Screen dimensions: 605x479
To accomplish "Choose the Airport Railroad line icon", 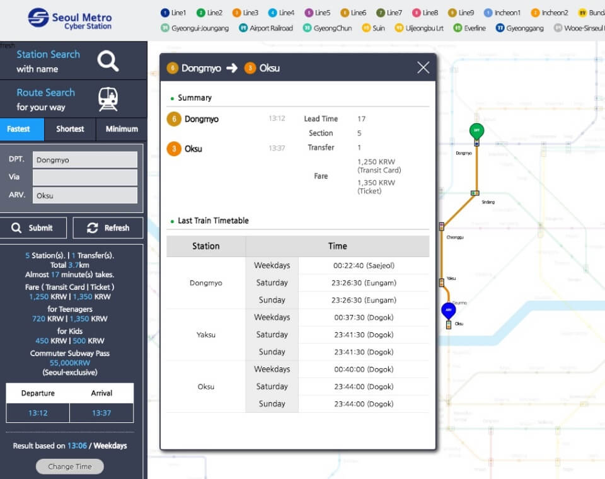I will point(243,28).
